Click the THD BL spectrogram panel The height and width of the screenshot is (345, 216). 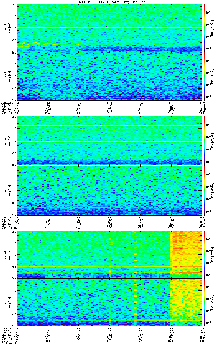click(110, 141)
